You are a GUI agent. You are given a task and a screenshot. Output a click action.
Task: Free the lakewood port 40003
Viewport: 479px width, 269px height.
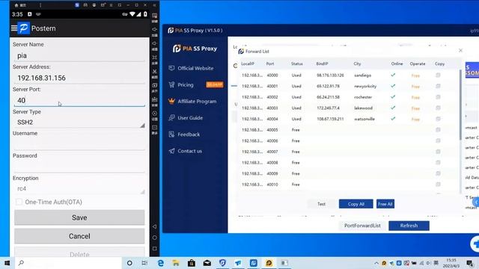[x=415, y=108]
